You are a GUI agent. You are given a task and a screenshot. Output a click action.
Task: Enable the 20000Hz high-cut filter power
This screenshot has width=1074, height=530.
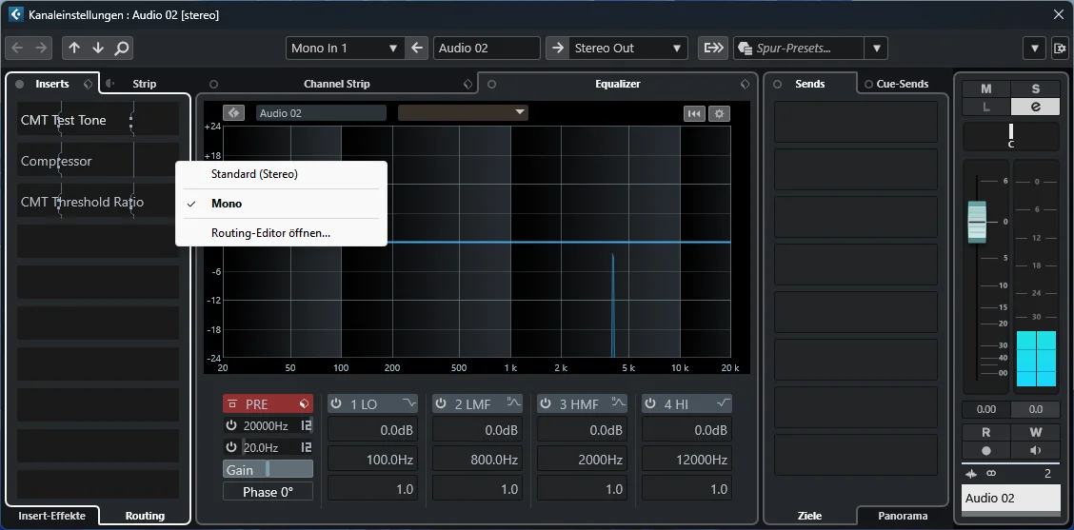[x=231, y=426]
